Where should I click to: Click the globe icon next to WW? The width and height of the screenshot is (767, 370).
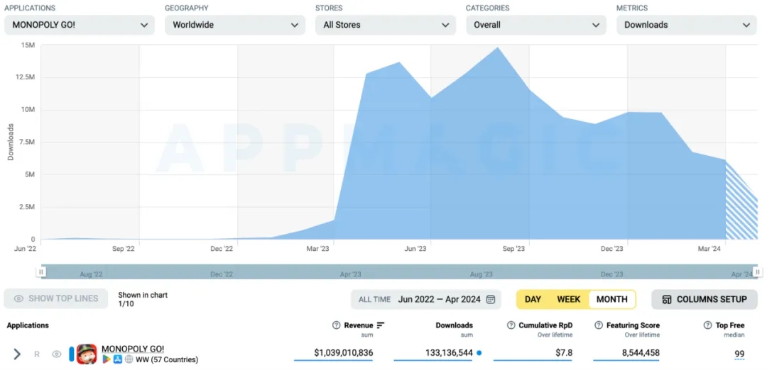tap(129, 360)
